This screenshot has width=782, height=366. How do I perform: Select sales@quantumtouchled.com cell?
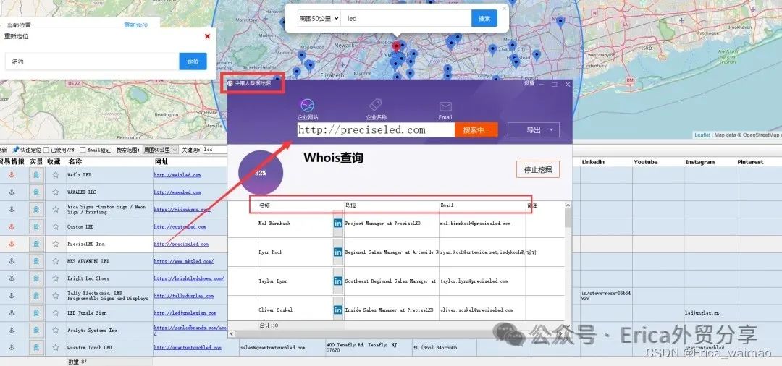pos(272,347)
